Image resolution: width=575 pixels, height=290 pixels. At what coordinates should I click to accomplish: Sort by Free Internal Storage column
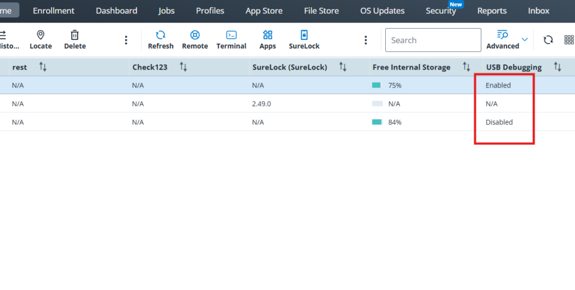coord(466,67)
